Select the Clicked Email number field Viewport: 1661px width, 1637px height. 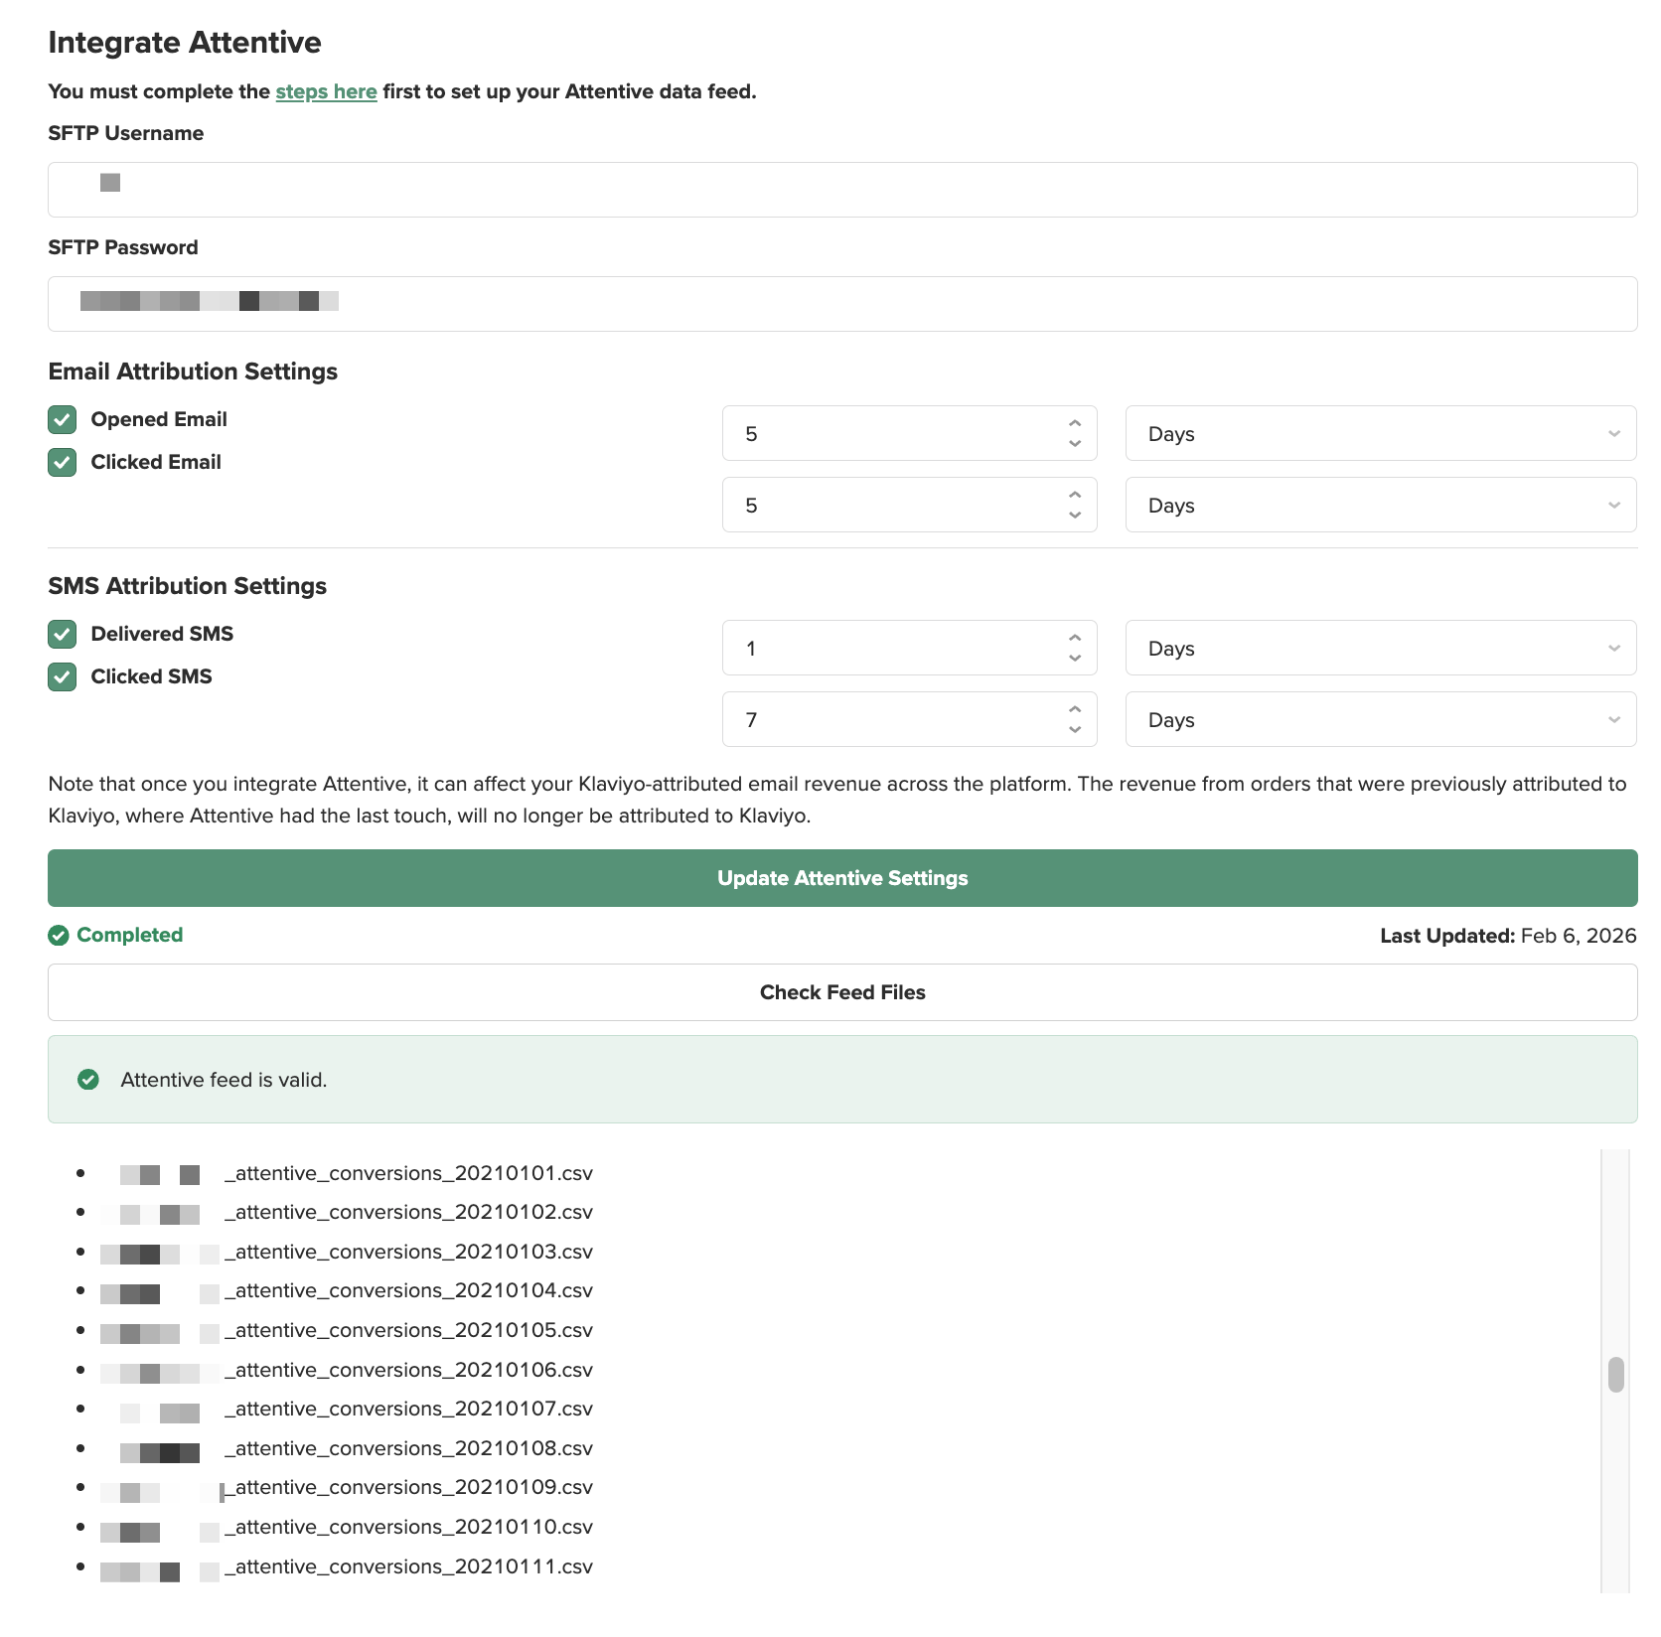coord(909,505)
